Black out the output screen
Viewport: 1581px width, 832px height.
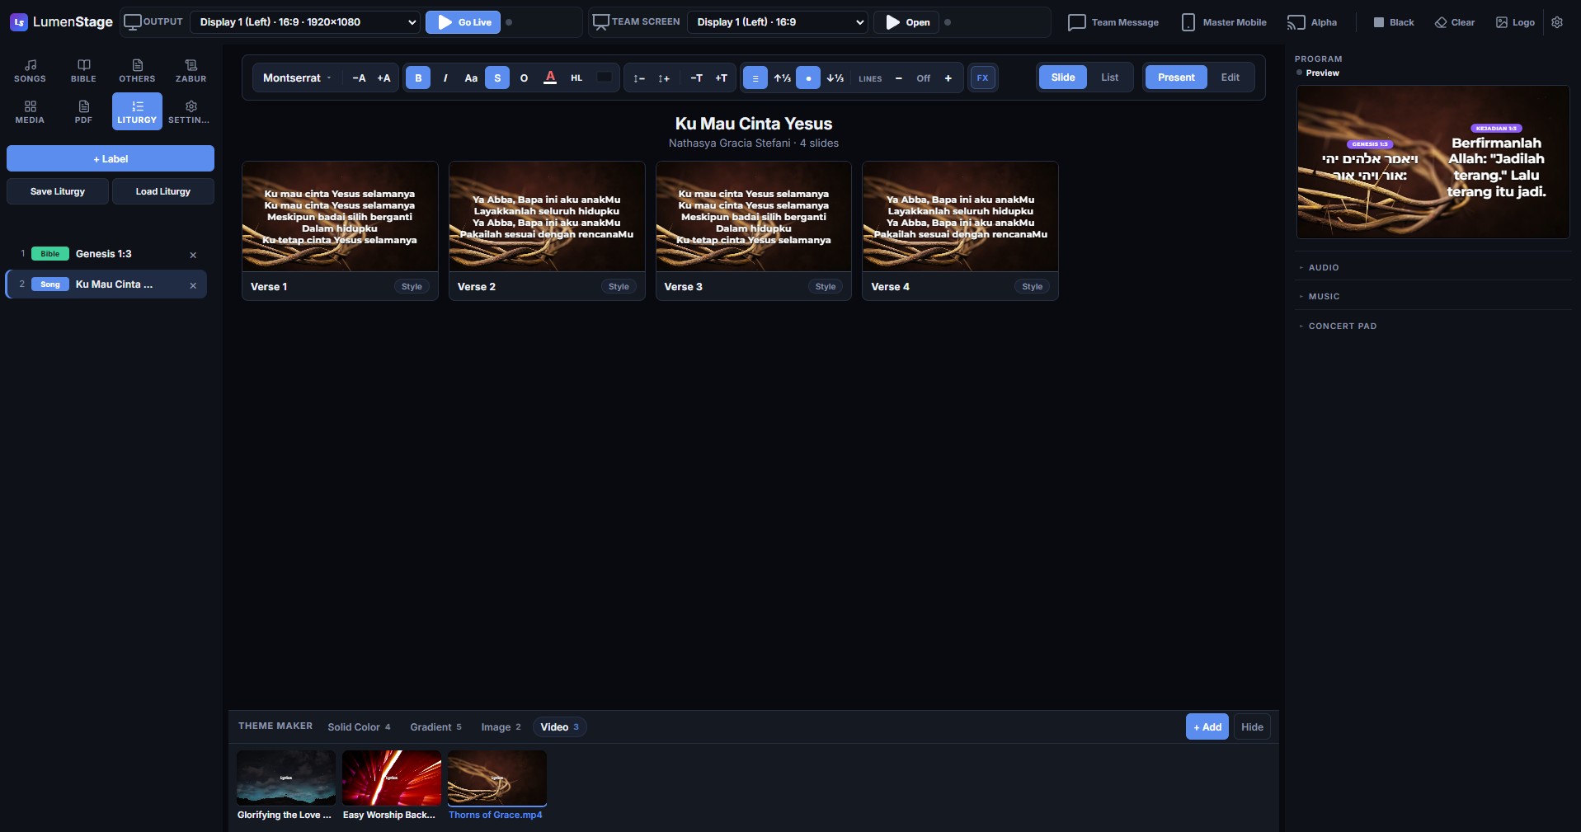tap(1394, 22)
